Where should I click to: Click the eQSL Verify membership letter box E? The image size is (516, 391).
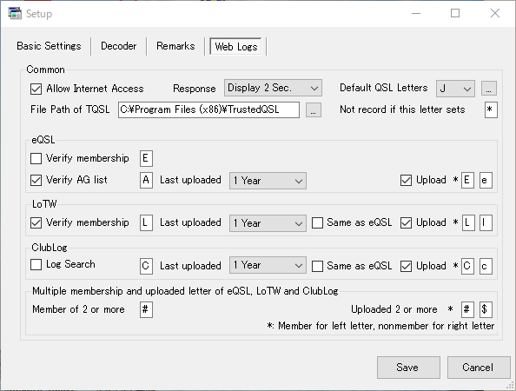146,158
